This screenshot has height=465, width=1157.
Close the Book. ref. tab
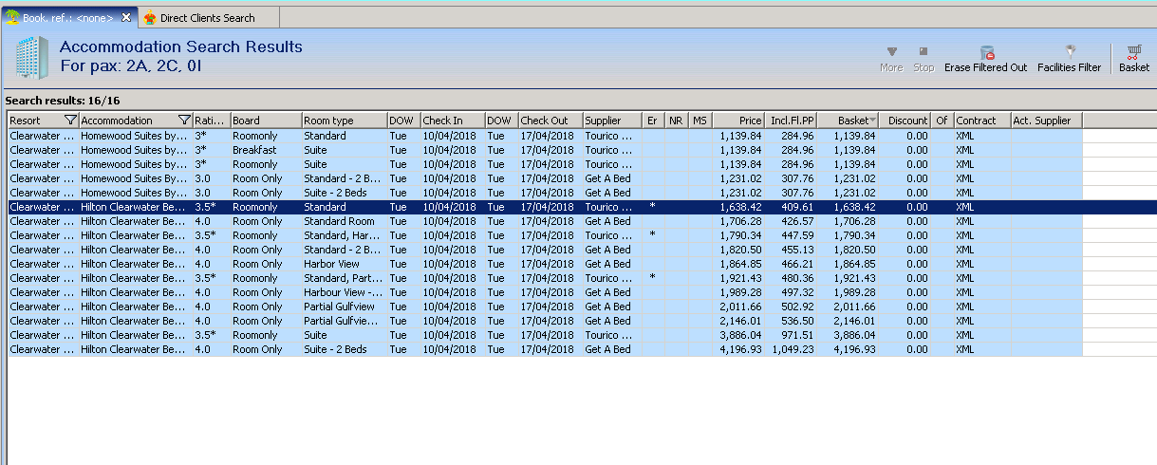click(x=127, y=18)
